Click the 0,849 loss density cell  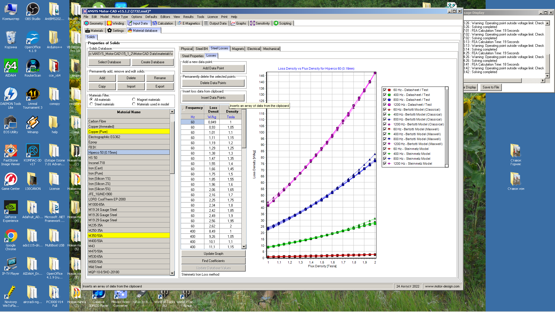(x=212, y=122)
